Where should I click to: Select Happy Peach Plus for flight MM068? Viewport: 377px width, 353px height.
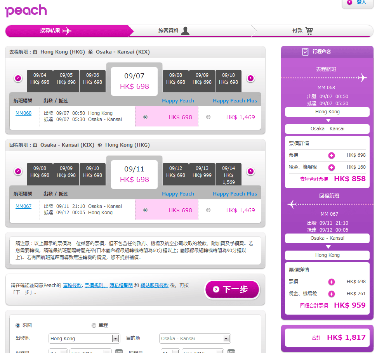pyautogui.click(x=208, y=117)
